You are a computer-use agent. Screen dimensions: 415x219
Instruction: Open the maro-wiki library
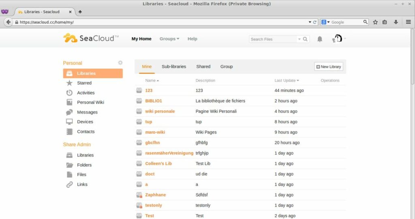coord(155,132)
